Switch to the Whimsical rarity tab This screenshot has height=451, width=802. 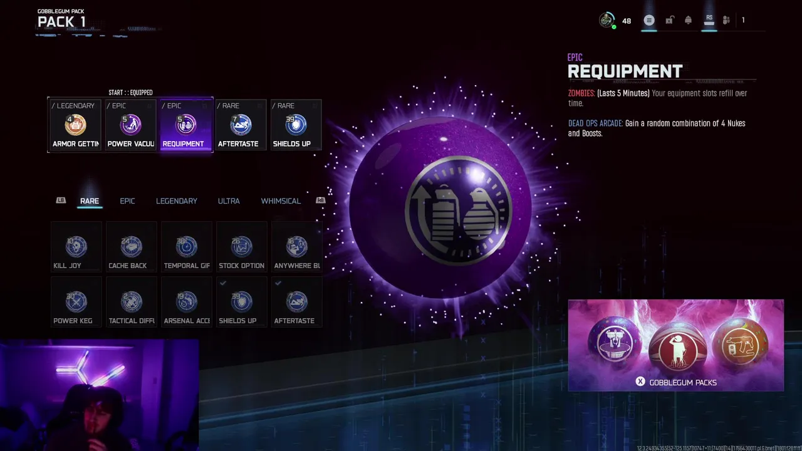click(281, 201)
